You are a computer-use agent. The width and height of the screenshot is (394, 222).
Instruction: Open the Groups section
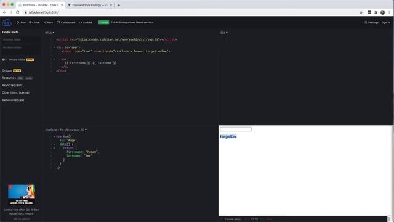point(7,70)
